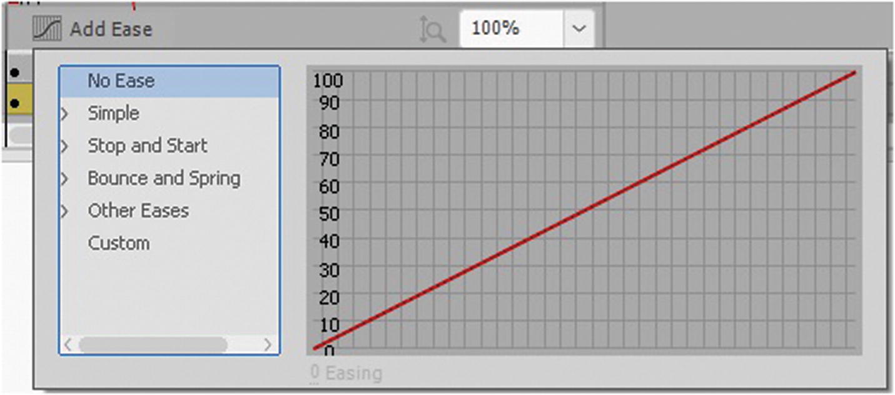Click the ease list horizontal scrollbar thumb
Screen dimensions: 895x395
coord(153,344)
